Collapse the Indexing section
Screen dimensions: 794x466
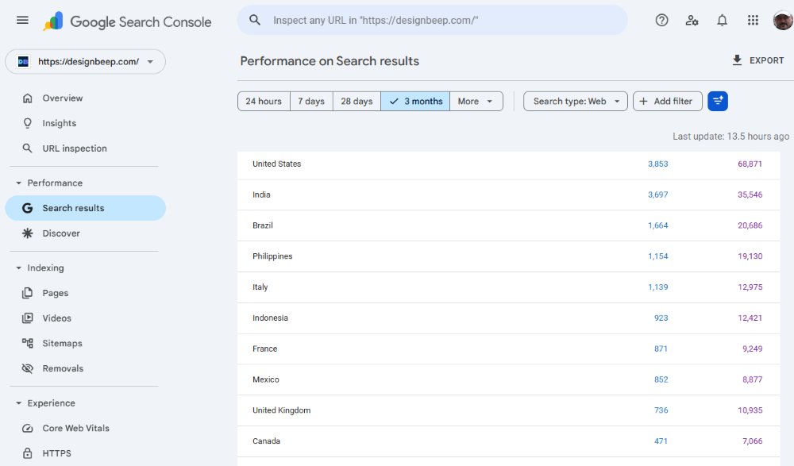point(19,268)
